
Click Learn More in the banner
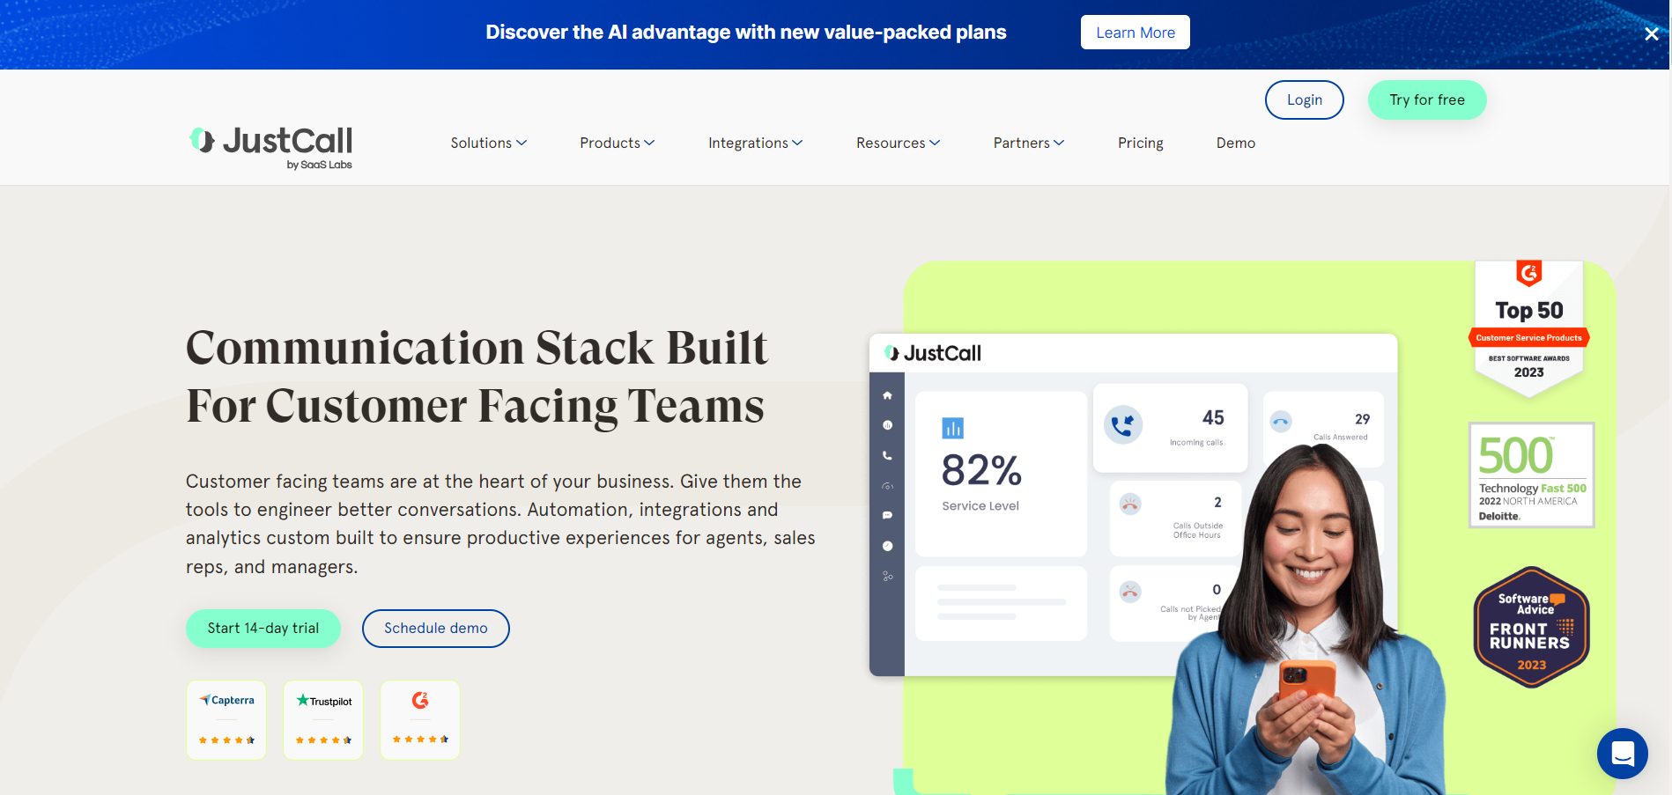click(x=1135, y=33)
